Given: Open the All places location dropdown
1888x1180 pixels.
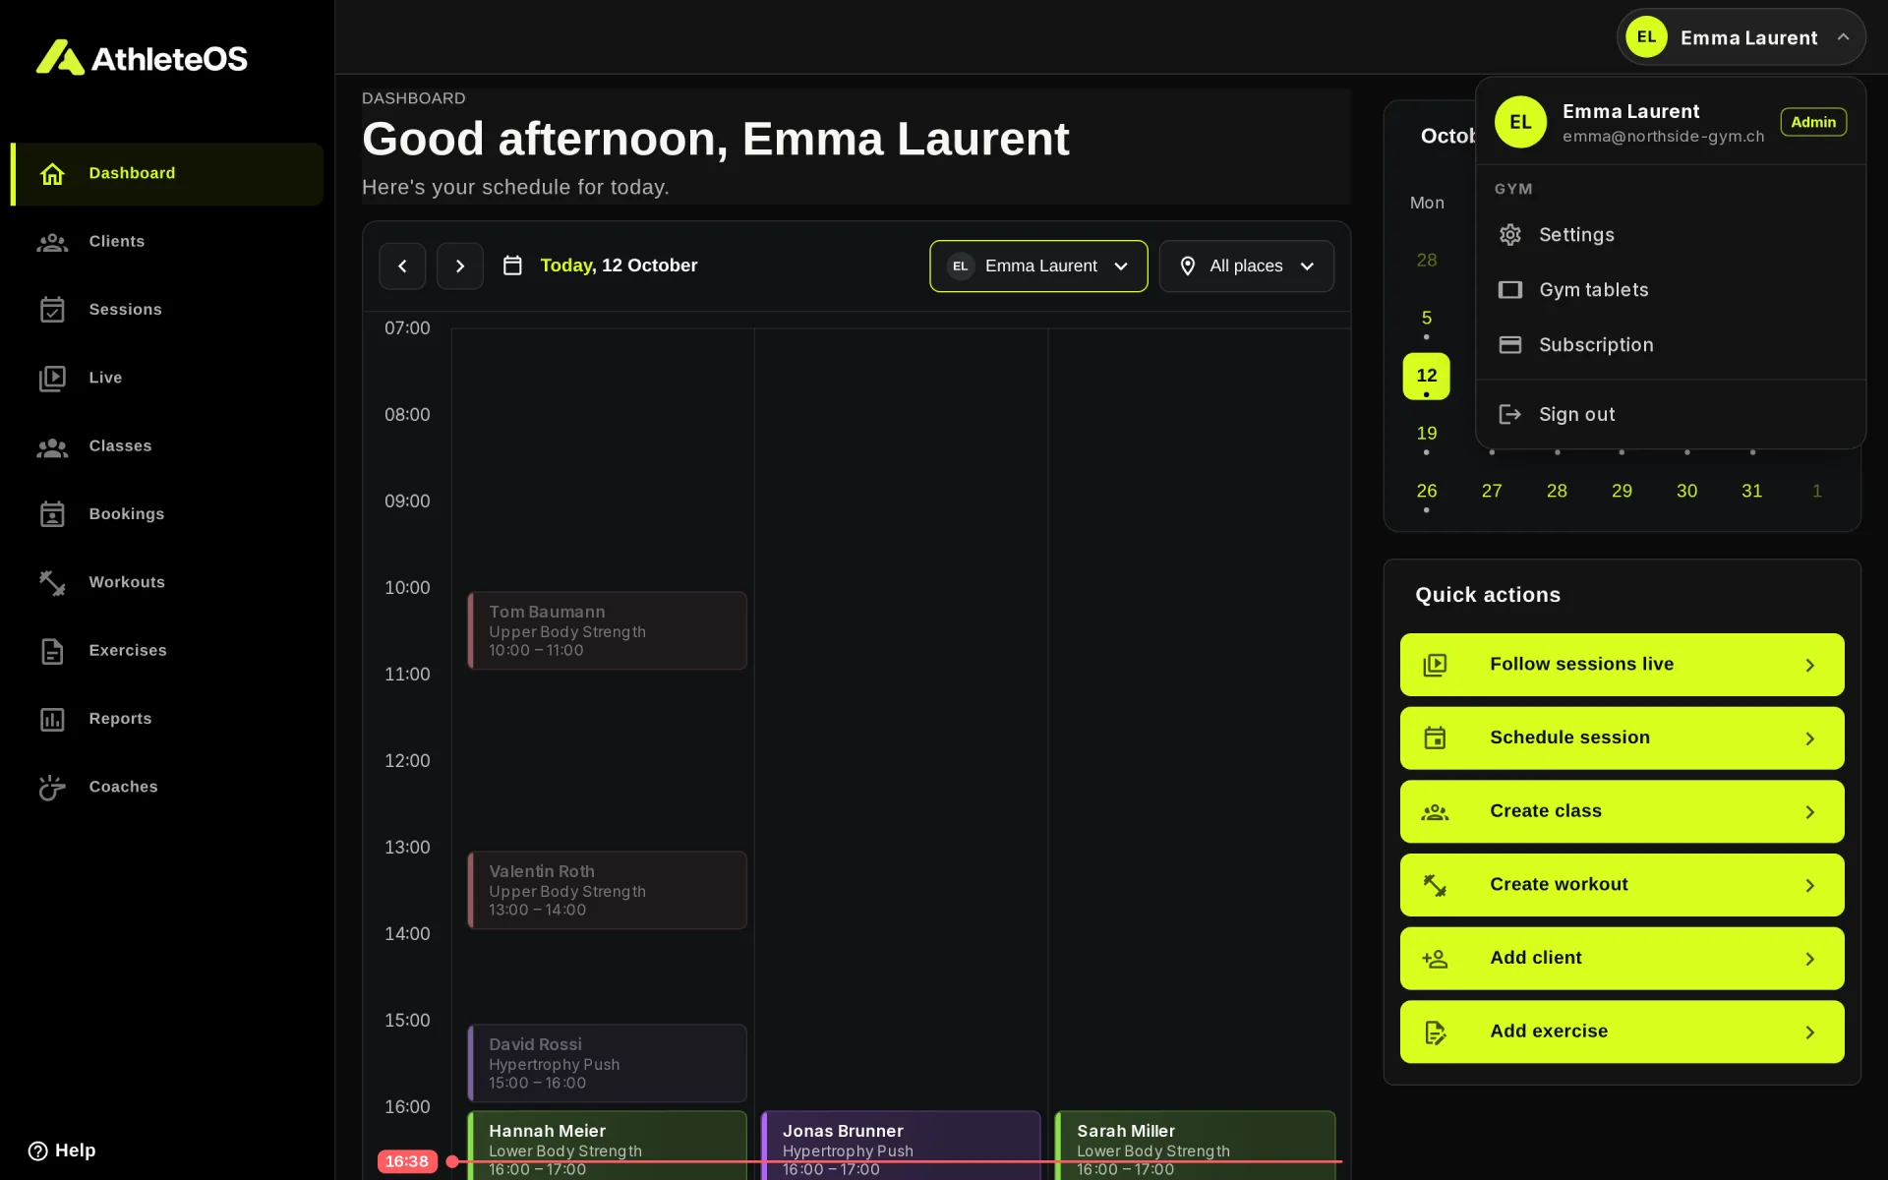Looking at the screenshot, I should pyautogui.click(x=1246, y=266).
